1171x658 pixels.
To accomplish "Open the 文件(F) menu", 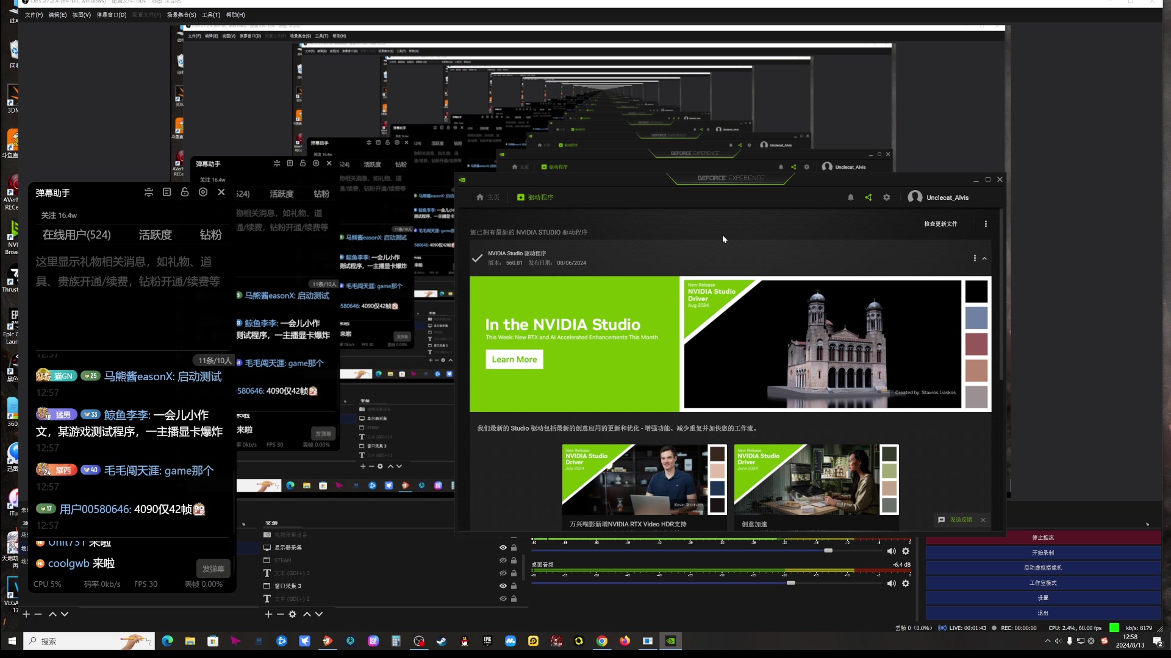I will click(34, 15).
